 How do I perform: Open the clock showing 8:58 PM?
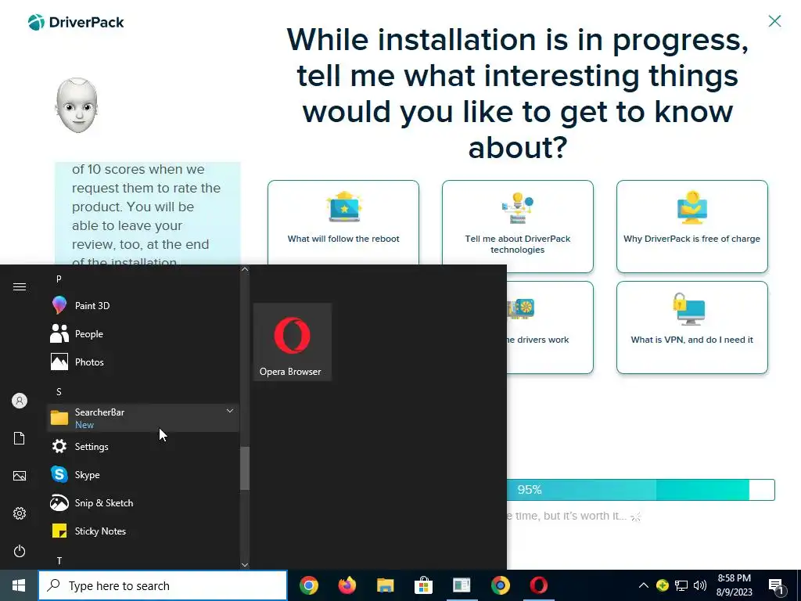click(x=734, y=585)
